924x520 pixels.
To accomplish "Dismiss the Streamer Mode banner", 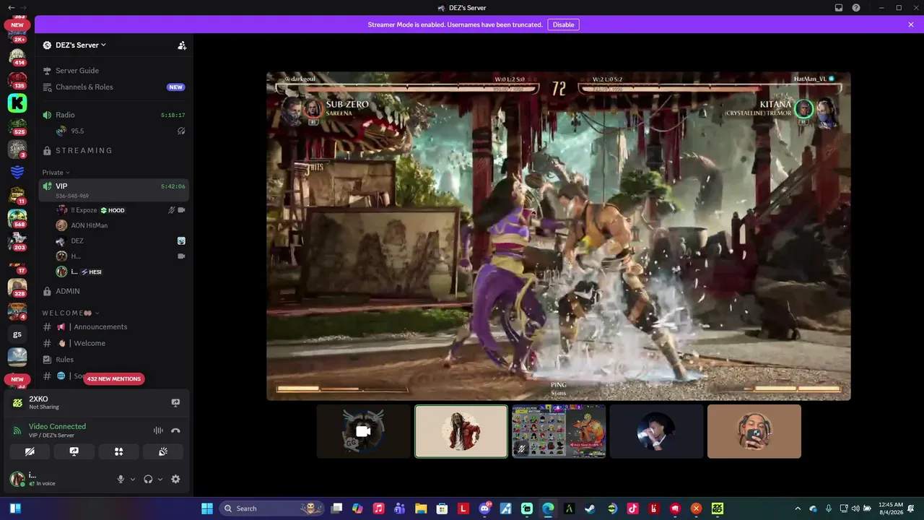I will (911, 25).
